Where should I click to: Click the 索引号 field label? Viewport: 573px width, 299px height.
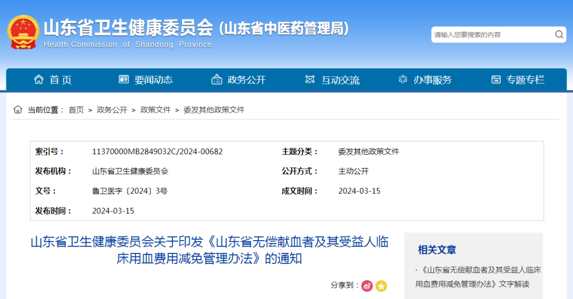pyautogui.click(x=49, y=152)
